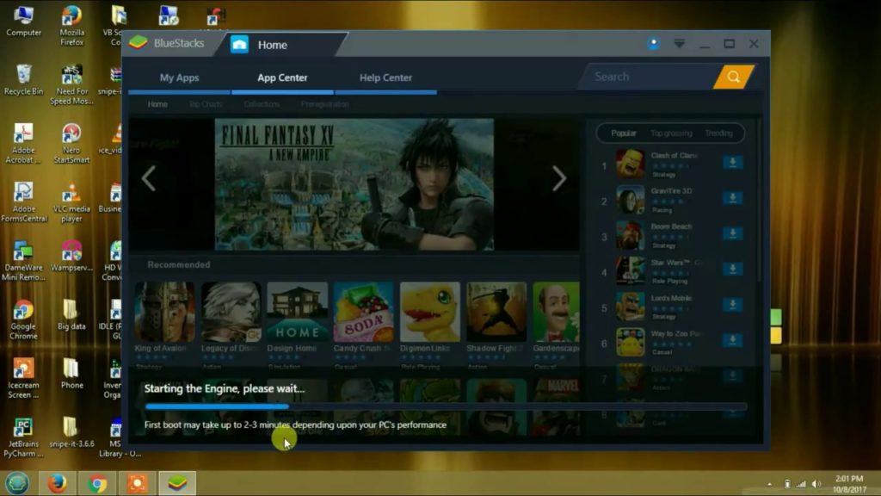Show next banner with right arrow
The height and width of the screenshot is (496, 881).
tap(558, 179)
